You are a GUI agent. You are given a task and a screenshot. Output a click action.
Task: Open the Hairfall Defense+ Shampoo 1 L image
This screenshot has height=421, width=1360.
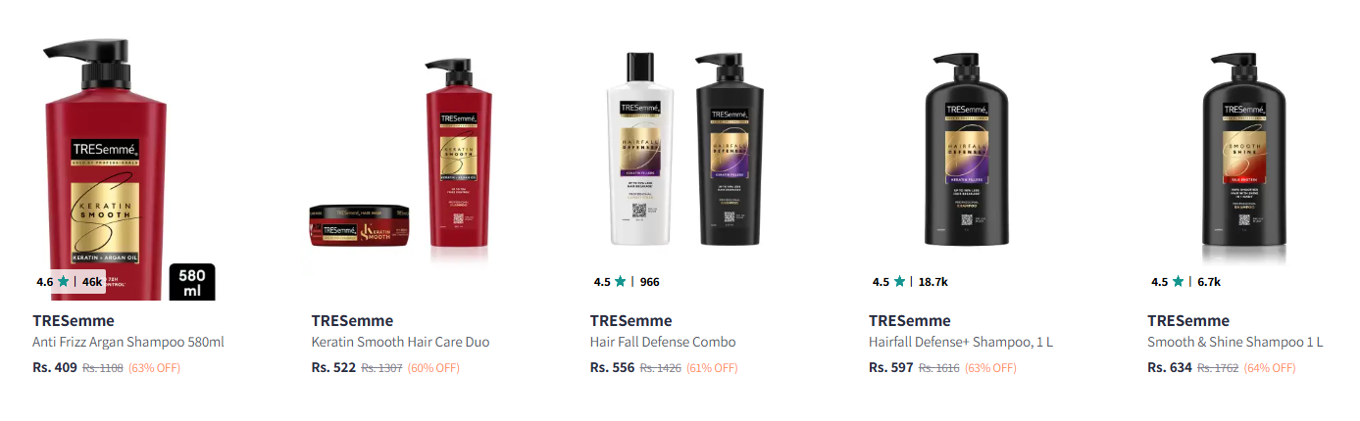960,166
